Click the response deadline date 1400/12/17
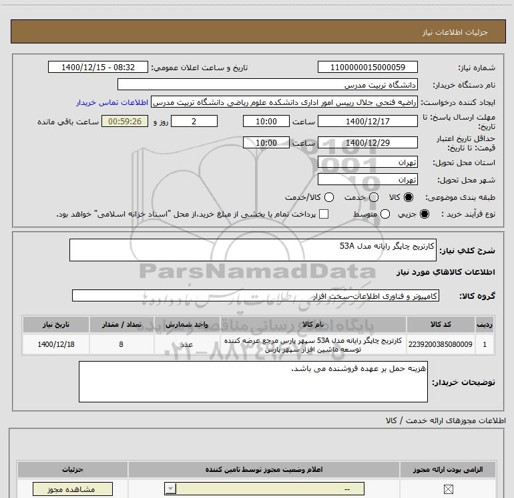This screenshot has height=498, width=514. (367, 121)
